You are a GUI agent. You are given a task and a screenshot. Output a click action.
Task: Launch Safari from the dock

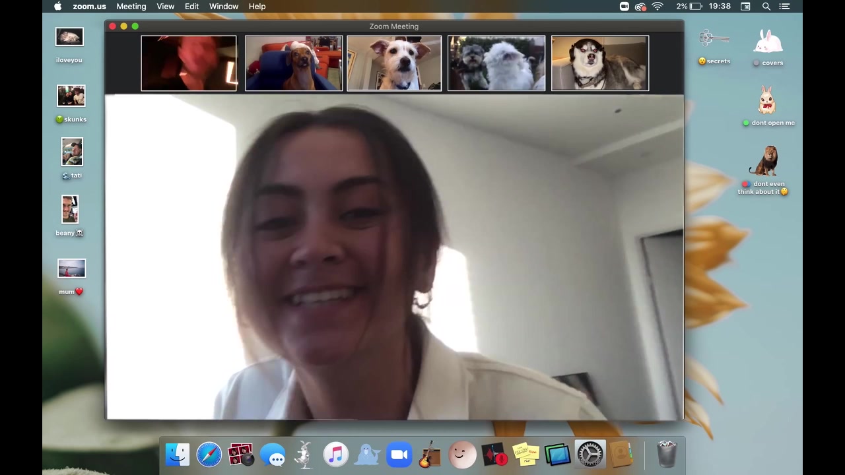pos(209,455)
